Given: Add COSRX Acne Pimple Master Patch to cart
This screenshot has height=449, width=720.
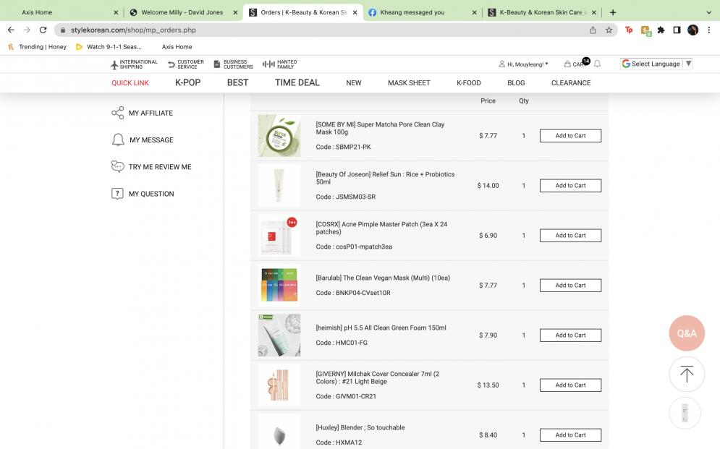Looking at the screenshot, I should click(570, 236).
